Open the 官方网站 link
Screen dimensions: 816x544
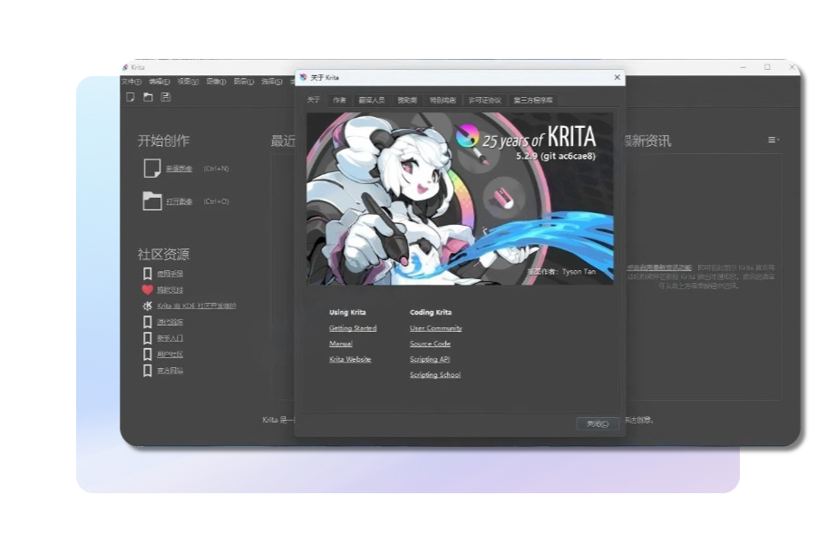[x=170, y=371]
